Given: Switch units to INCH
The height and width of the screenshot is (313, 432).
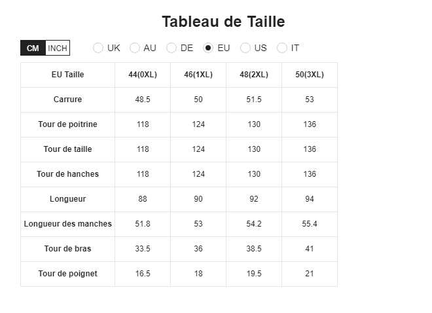Looking at the screenshot, I should tap(58, 48).
